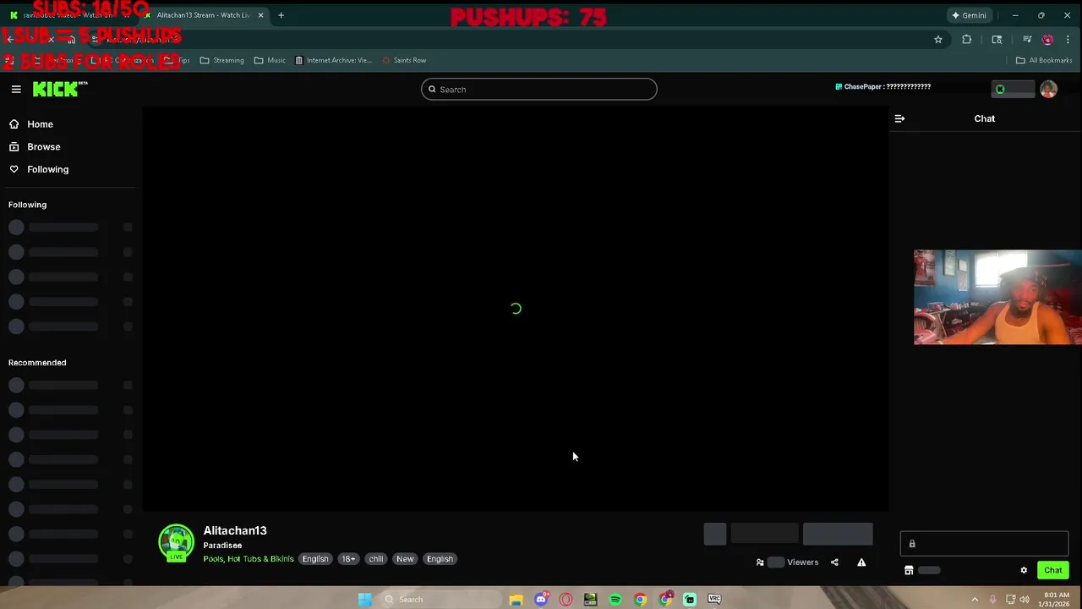Collapse the chat panel with the arrow icon
This screenshot has width=1082, height=609.
tap(899, 118)
